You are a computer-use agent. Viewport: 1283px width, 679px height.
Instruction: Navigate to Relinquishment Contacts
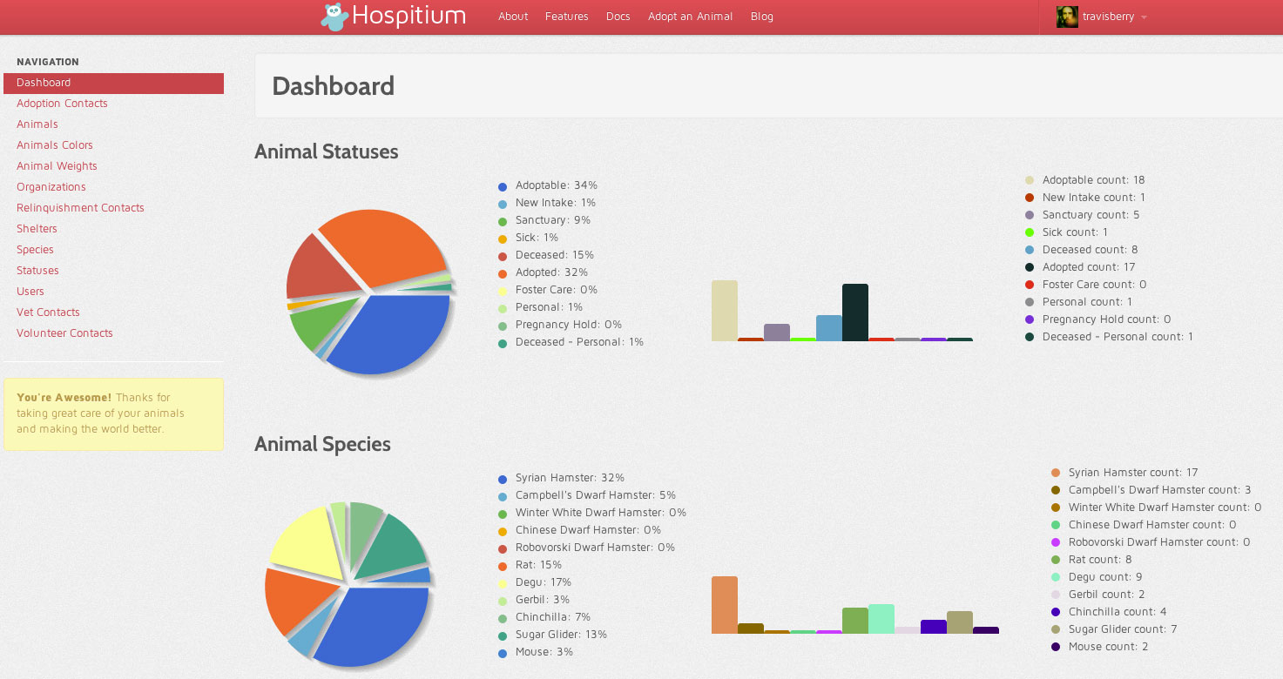pos(80,208)
